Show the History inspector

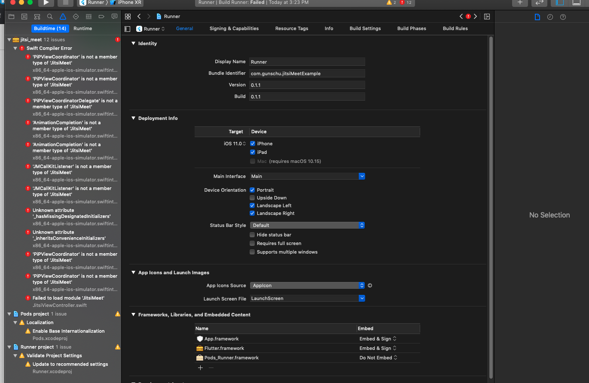[x=550, y=17]
